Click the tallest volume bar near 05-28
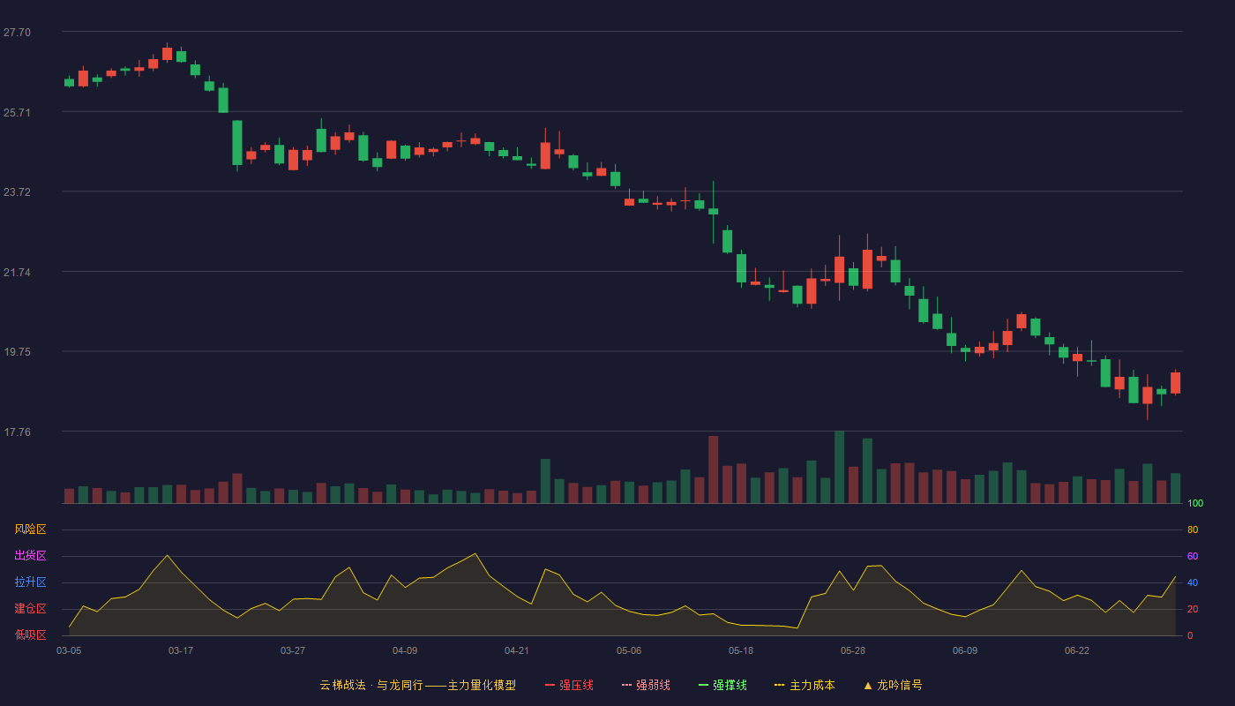 tap(839, 468)
